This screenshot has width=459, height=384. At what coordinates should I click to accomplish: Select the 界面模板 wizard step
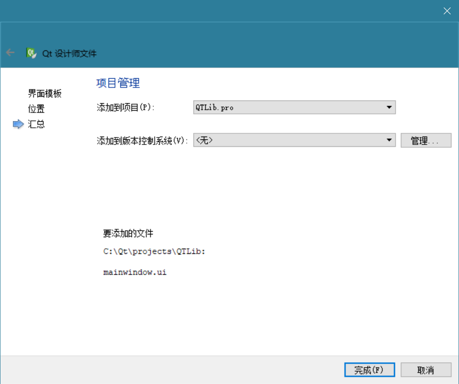click(45, 94)
